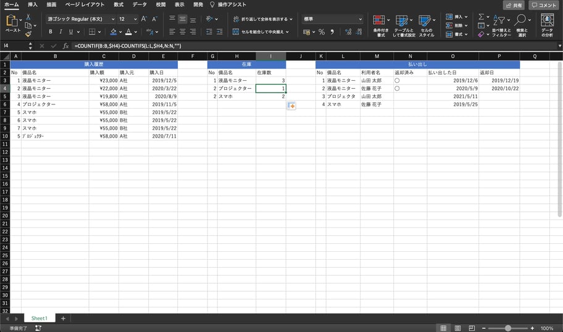The image size is (563, 332).
Task: Decrease decimal places icon
Action: [359, 32]
